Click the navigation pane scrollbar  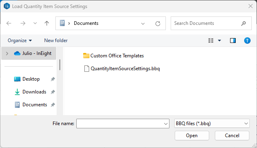(x=60, y=65)
